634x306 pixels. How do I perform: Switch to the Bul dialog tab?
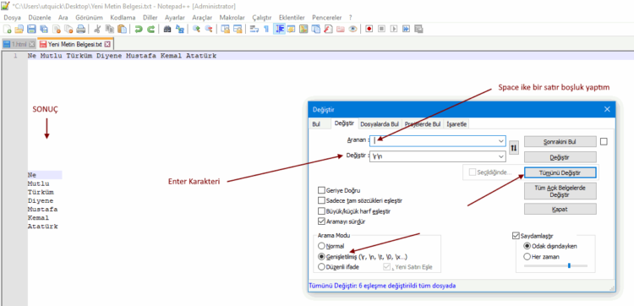click(316, 124)
